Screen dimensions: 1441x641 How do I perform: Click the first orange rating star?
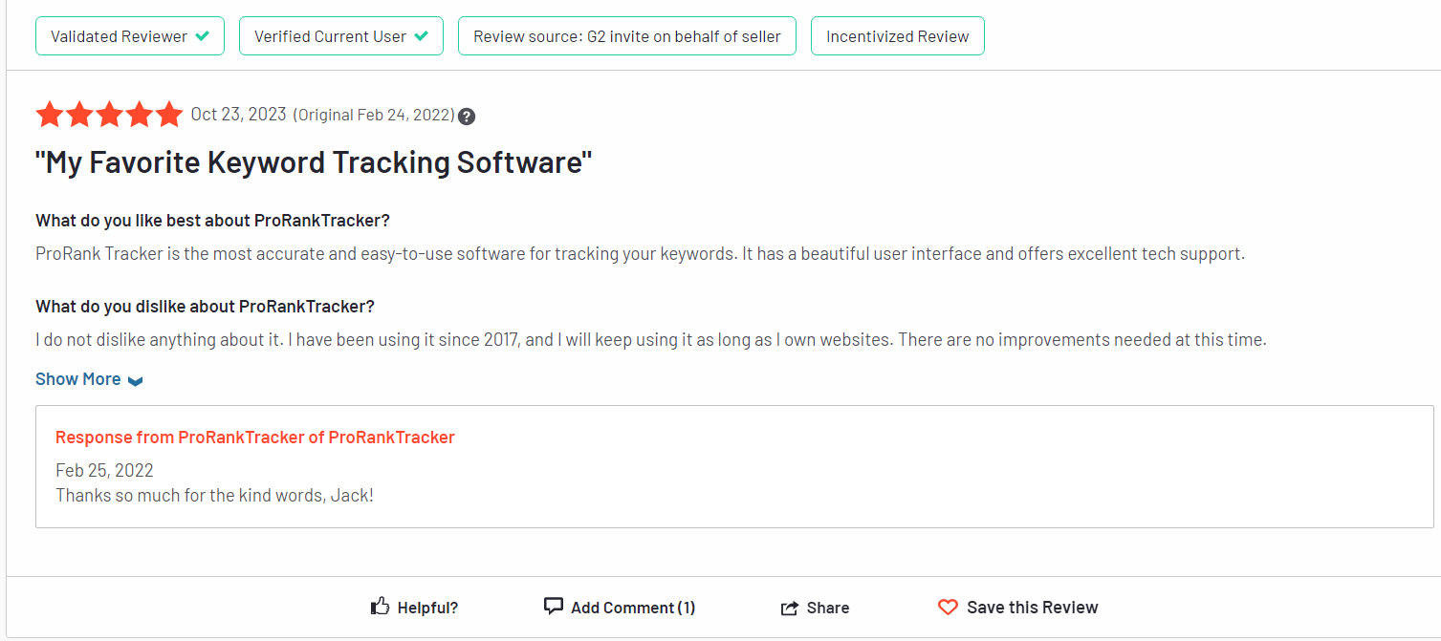coord(50,115)
